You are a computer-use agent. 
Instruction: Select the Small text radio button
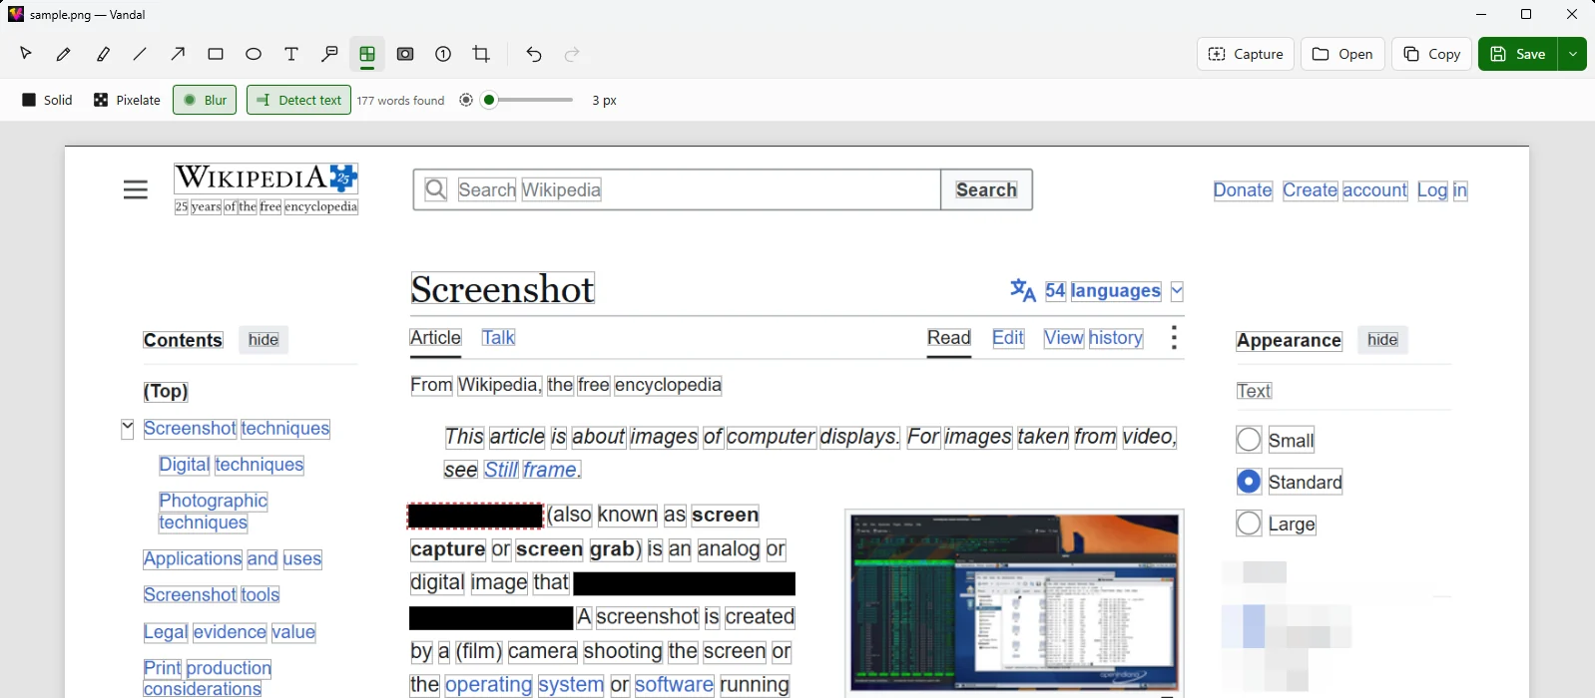(x=1249, y=440)
